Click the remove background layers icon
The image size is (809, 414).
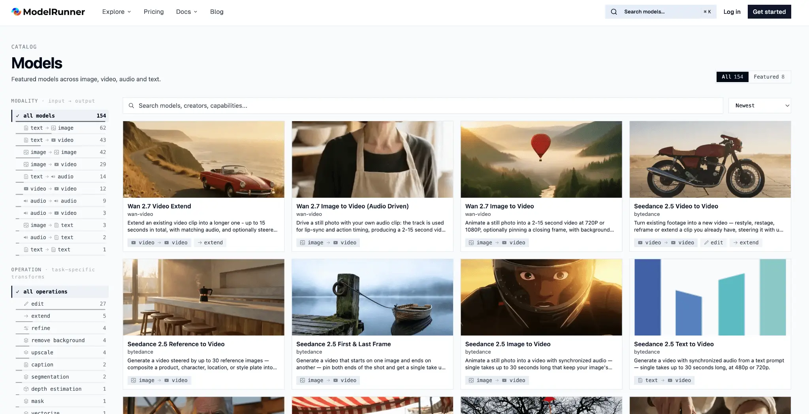point(26,340)
